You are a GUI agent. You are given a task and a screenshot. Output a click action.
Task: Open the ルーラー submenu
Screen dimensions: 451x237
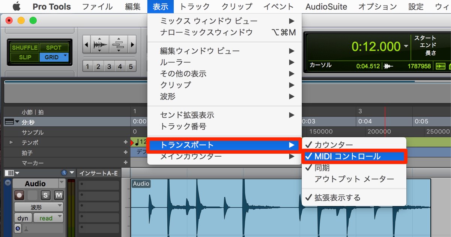pyautogui.click(x=224, y=62)
